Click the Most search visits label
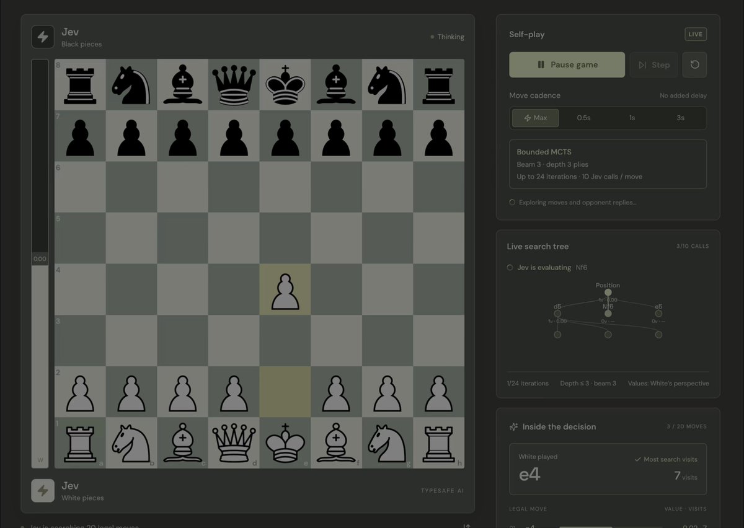Image resolution: width=744 pixels, height=528 pixels. pos(666,459)
